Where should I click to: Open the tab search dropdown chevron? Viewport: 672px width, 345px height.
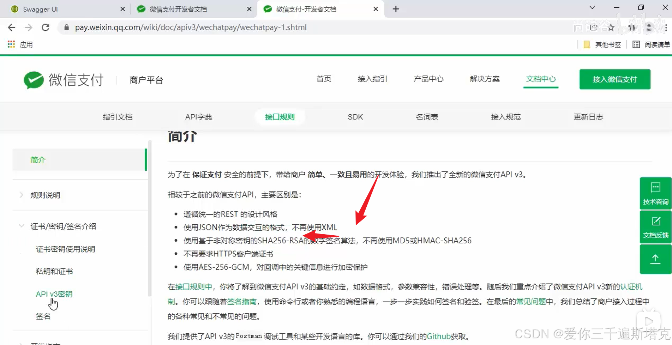coord(592,7)
